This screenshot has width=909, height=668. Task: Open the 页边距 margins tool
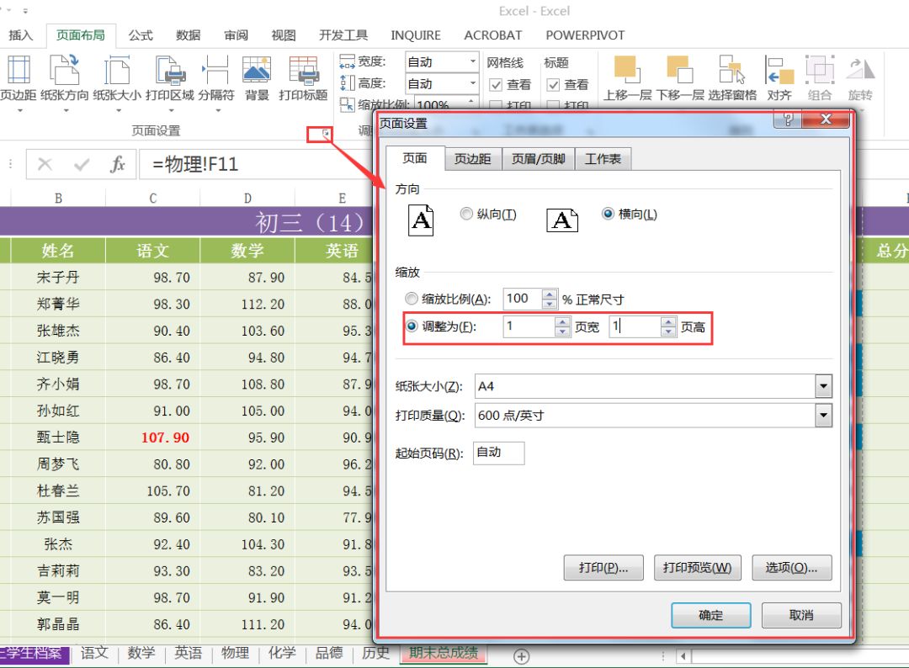point(18,78)
